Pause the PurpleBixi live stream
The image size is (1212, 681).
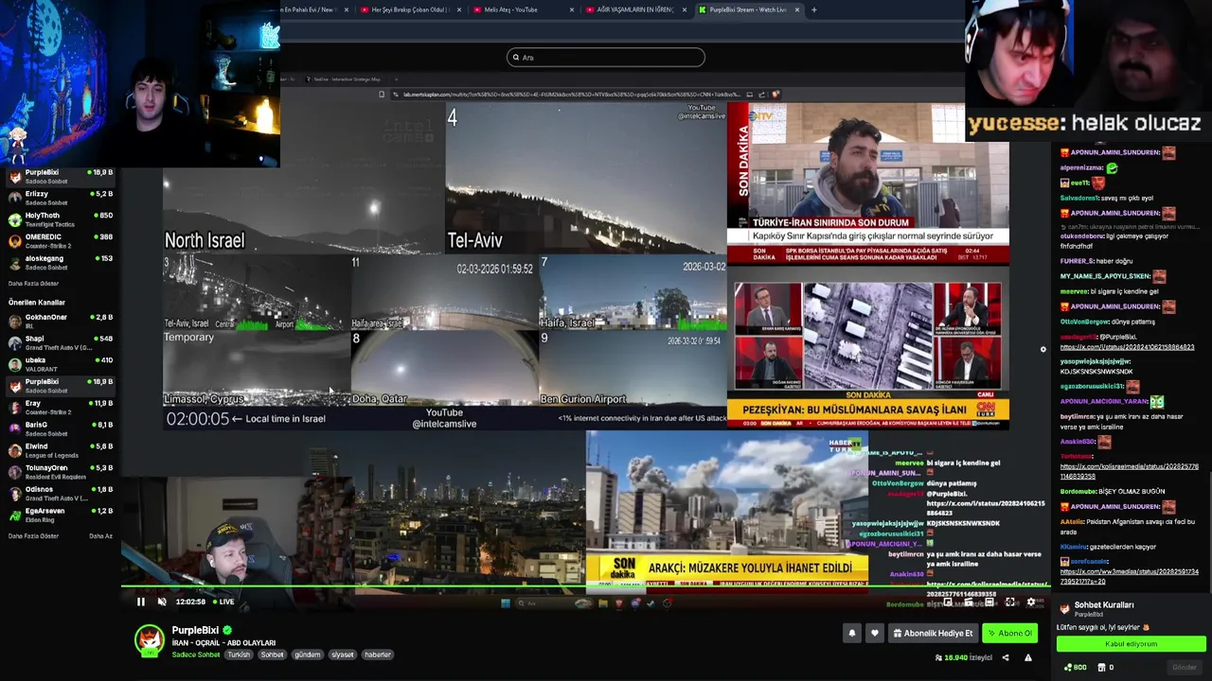pyautogui.click(x=140, y=602)
